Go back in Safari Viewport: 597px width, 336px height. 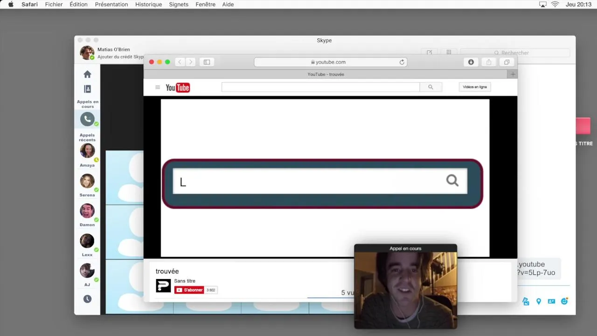point(180,62)
